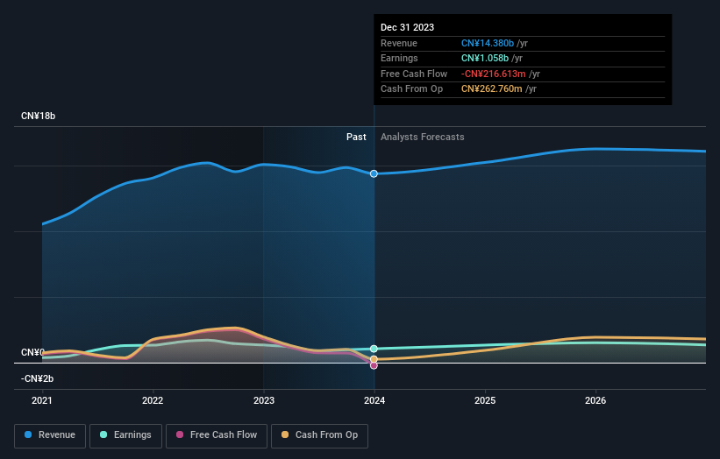Click the Earnings row label in tooltip
This screenshot has width=720, height=459.
coord(400,58)
